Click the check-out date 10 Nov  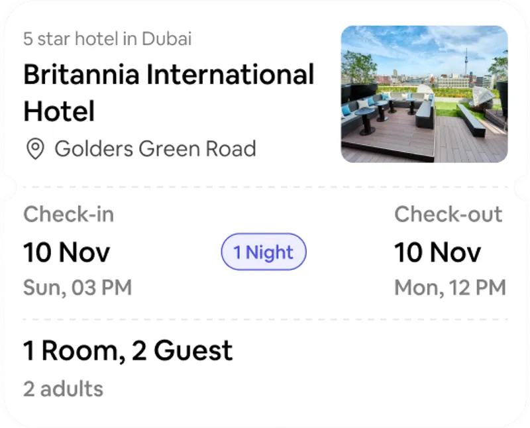(x=438, y=252)
